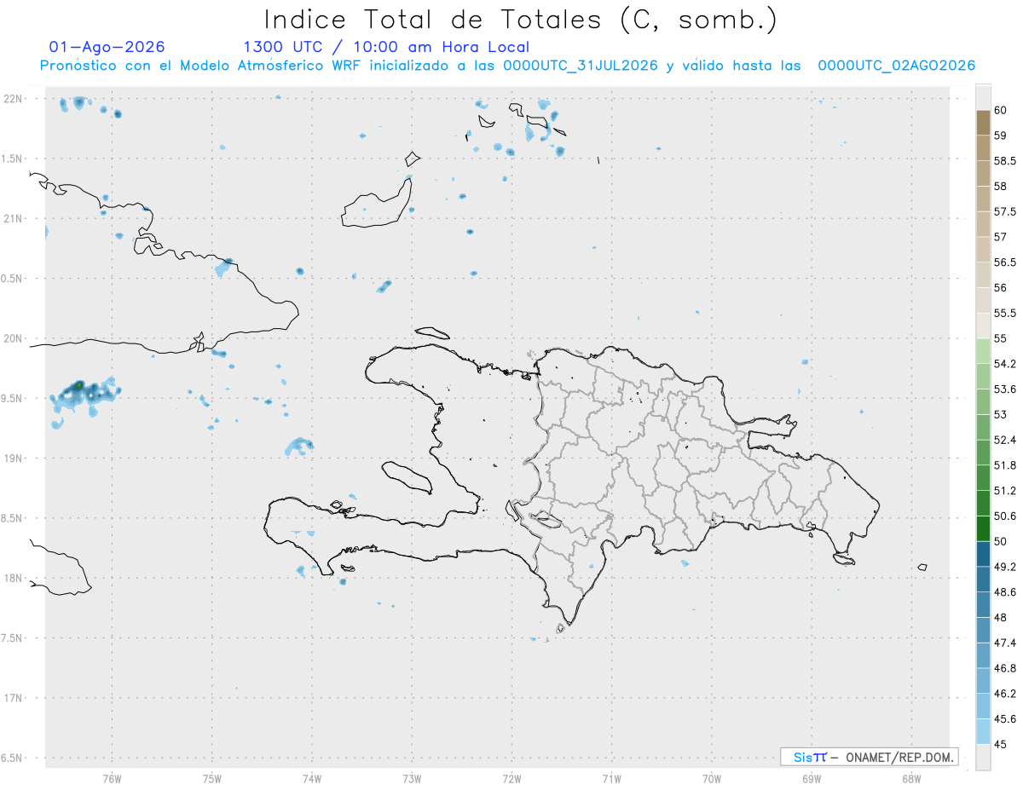The image size is (1023, 790).
Task: Click the '21N' latitude label
Action: [x=14, y=218]
